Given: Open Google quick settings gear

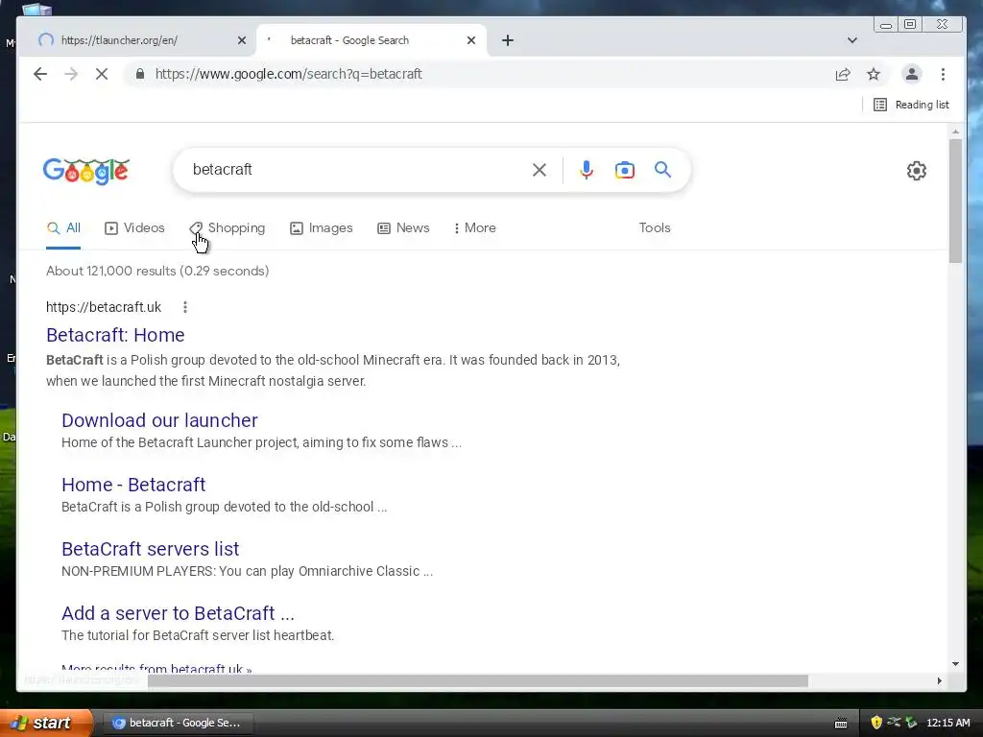Looking at the screenshot, I should point(917,171).
